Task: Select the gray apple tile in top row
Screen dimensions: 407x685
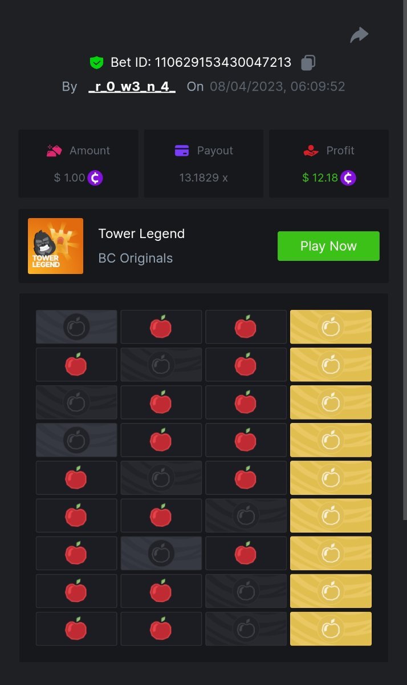Action: [76, 327]
